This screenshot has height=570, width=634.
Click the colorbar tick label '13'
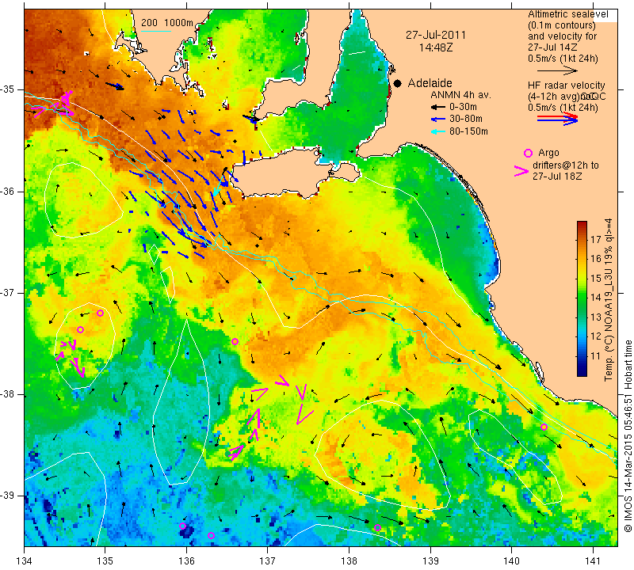(x=596, y=317)
